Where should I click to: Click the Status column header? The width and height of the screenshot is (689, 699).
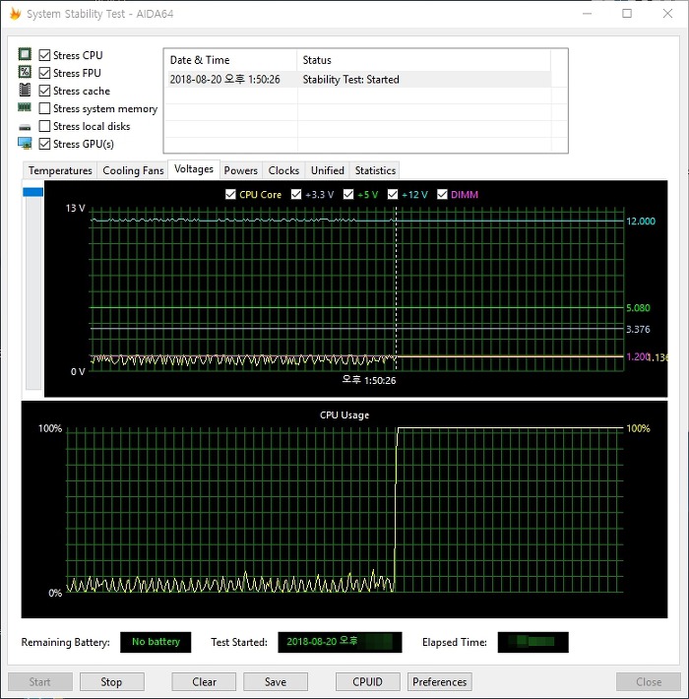point(423,60)
